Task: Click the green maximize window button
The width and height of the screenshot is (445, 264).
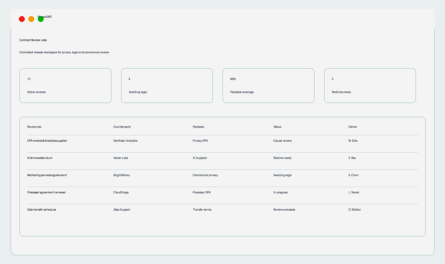Action: pyautogui.click(x=41, y=19)
